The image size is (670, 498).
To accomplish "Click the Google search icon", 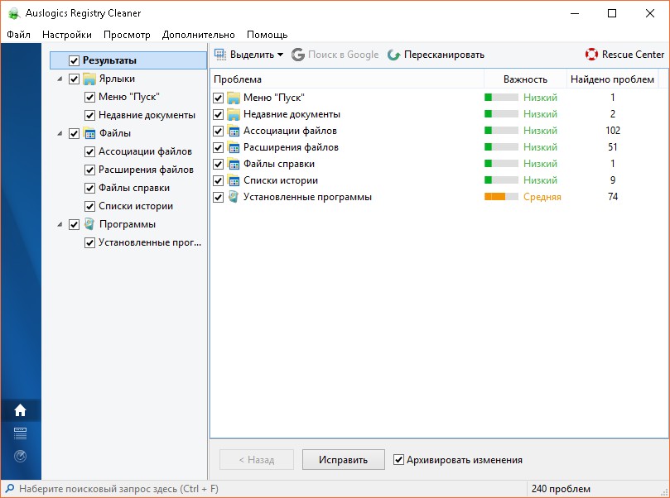I will pyautogui.click(x=298, y=55).
